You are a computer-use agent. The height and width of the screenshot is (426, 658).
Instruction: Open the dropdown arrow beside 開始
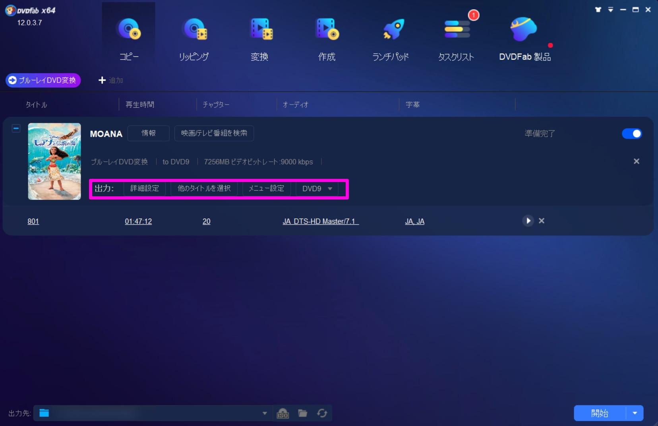coord(635,413)
